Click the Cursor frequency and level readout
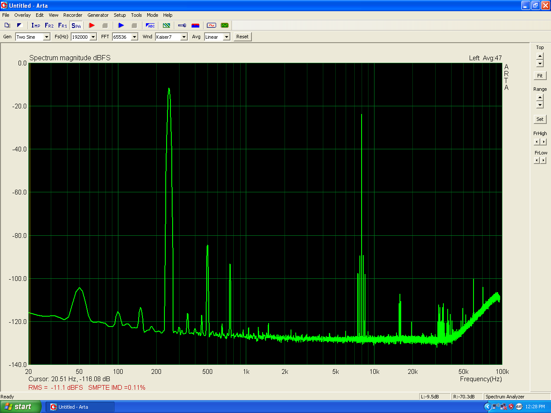 [69, 379]
